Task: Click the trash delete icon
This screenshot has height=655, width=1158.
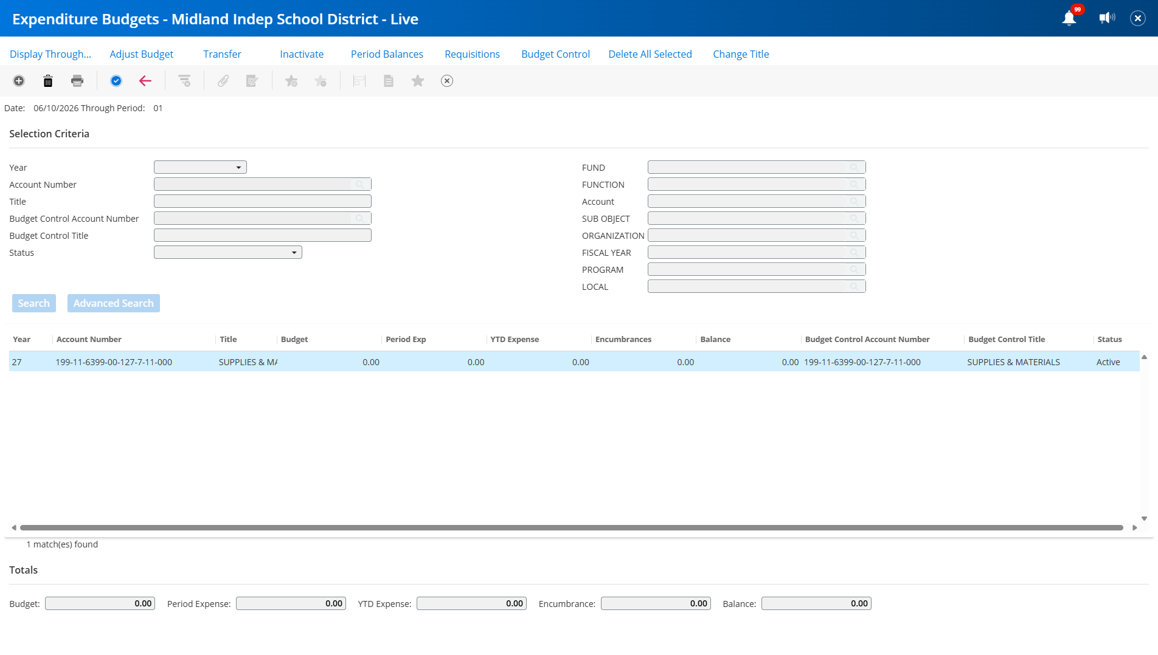Action: point(48,81)
